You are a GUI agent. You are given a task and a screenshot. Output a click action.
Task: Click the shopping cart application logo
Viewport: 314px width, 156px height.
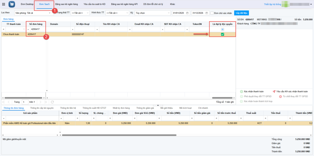[12, 5]
